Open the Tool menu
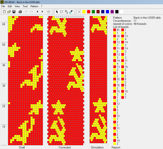163x149 pixels. (25, 6)
